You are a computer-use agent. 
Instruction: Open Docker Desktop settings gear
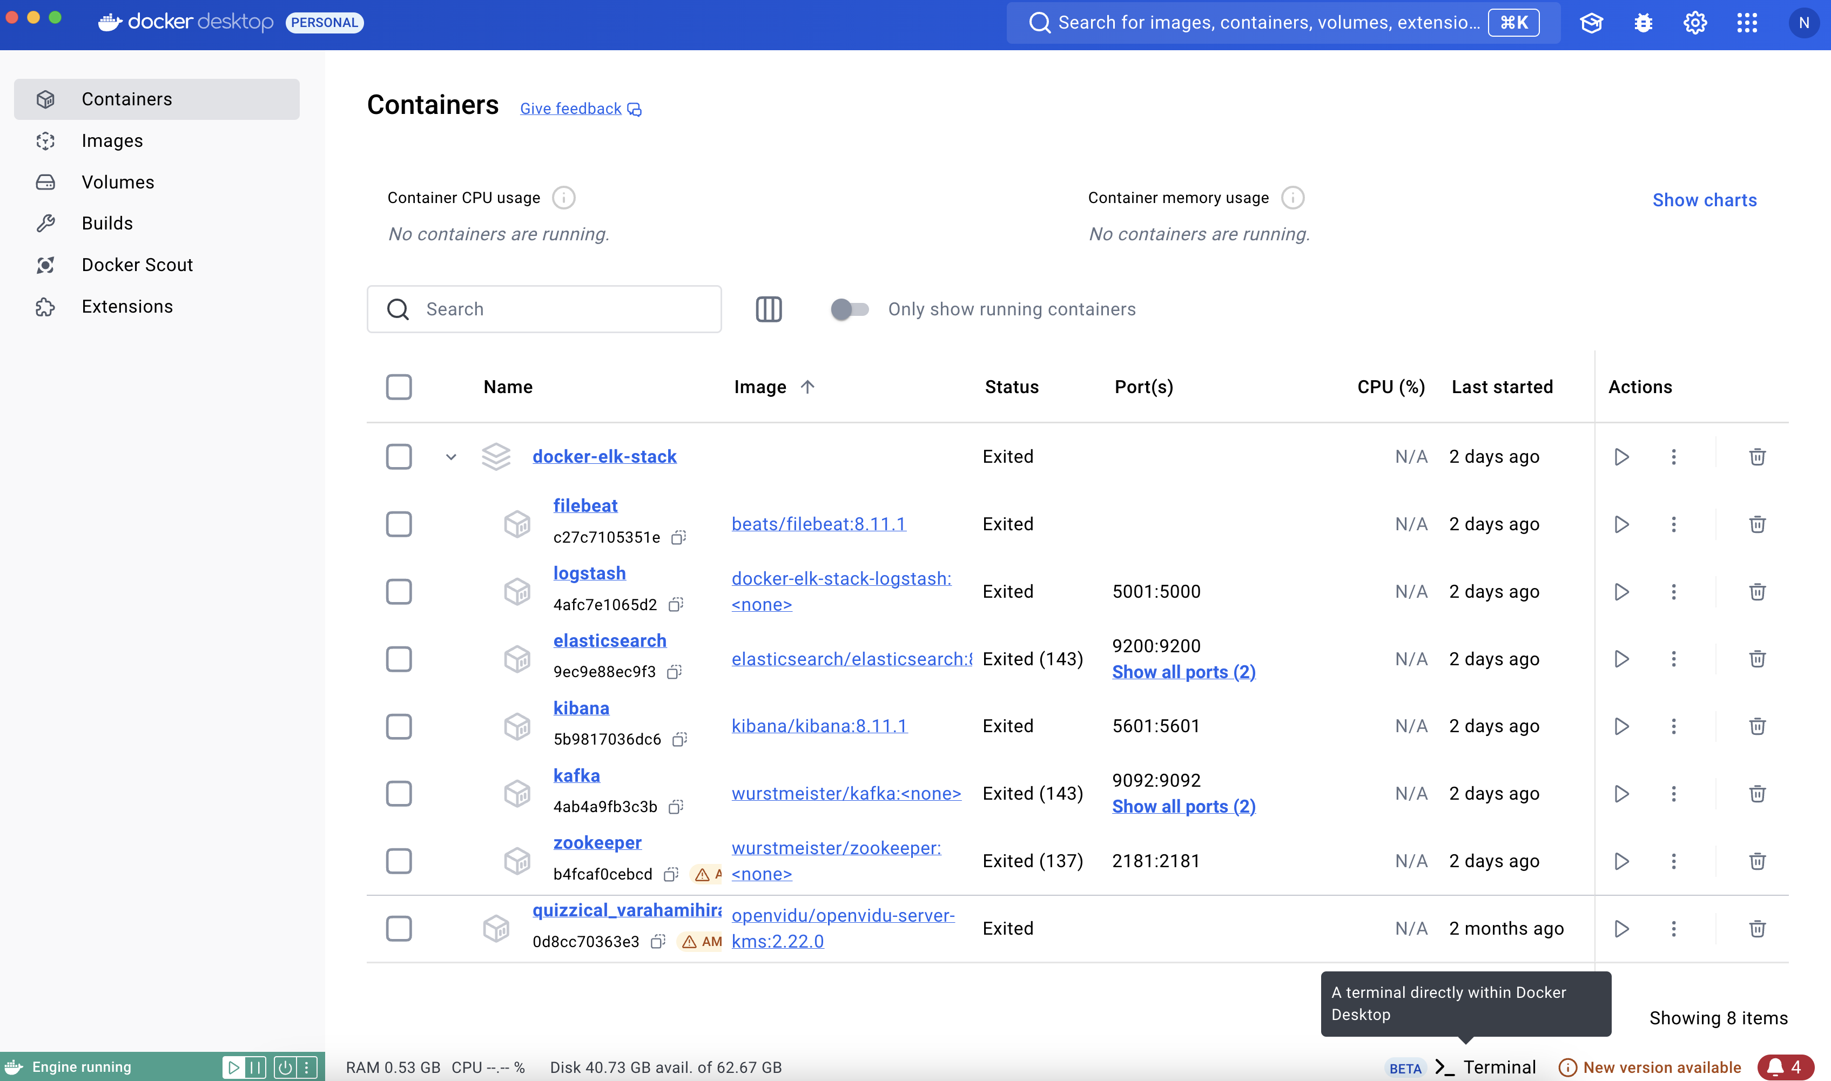[1695, 23]
